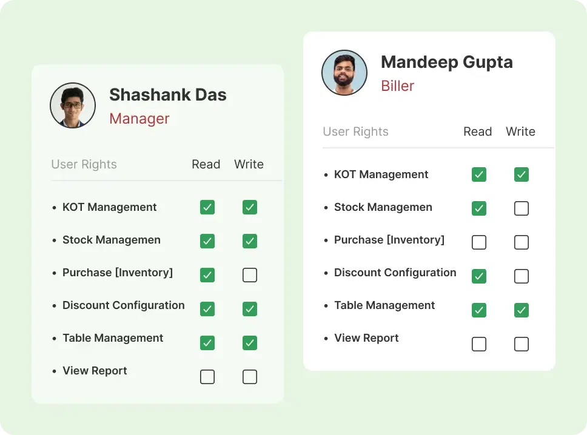Click the Manager role label under Shashank Das
587x435 pixels.
point(139,119)
